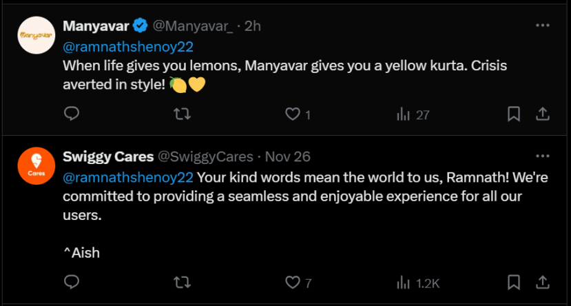Viewport: 571px width, 306px height.
Task: Like the Manyavar tweet
Action: tap(293, 114)
